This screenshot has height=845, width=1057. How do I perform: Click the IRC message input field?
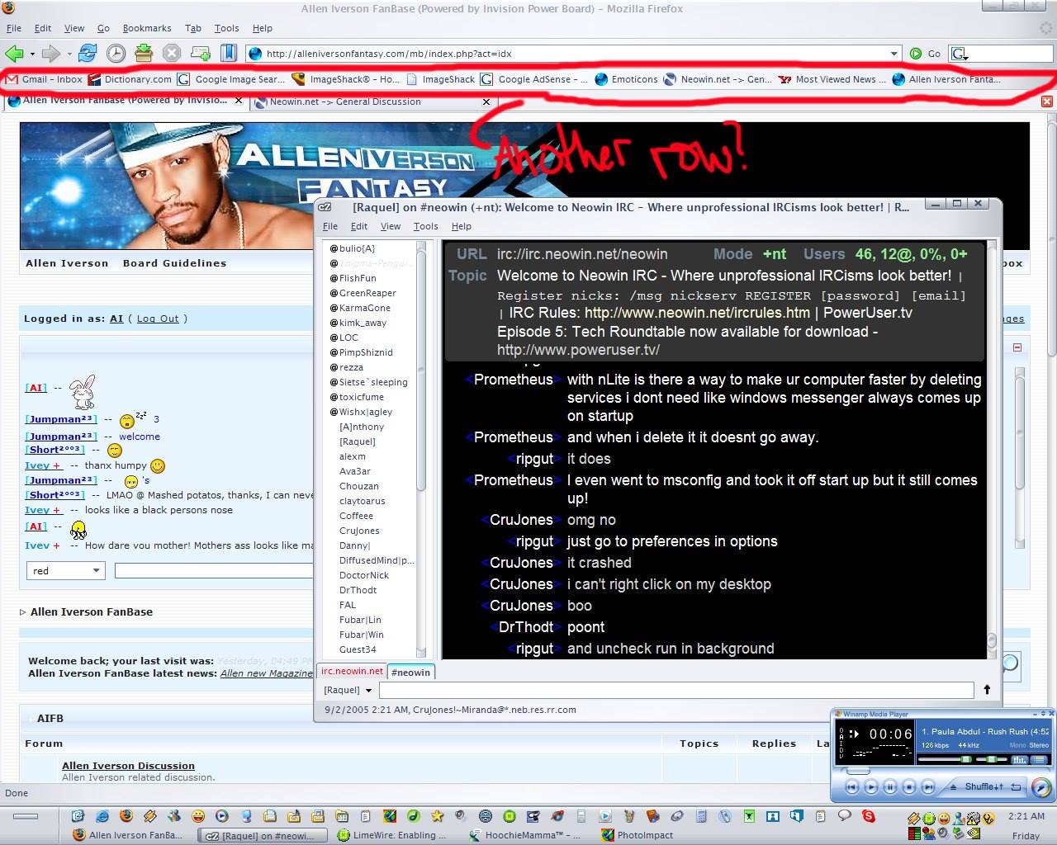coord(676,690)
